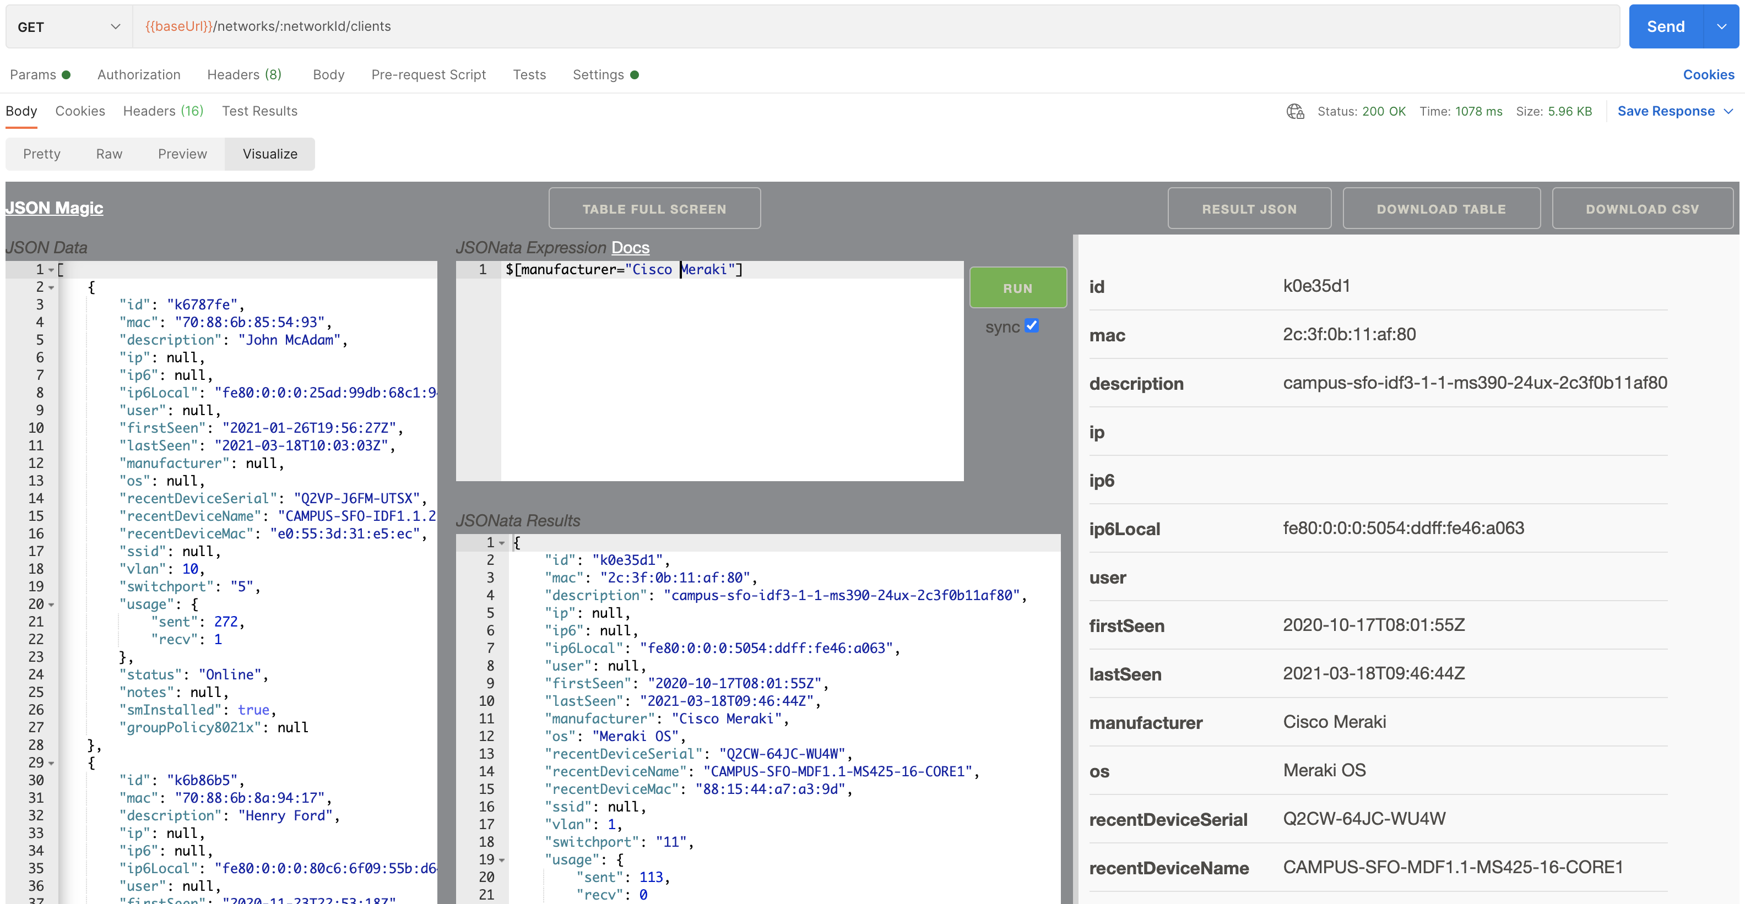Screen dimensions: 1745x904
Task: Open the JSONata Docs link
Action: pos(630,248)
